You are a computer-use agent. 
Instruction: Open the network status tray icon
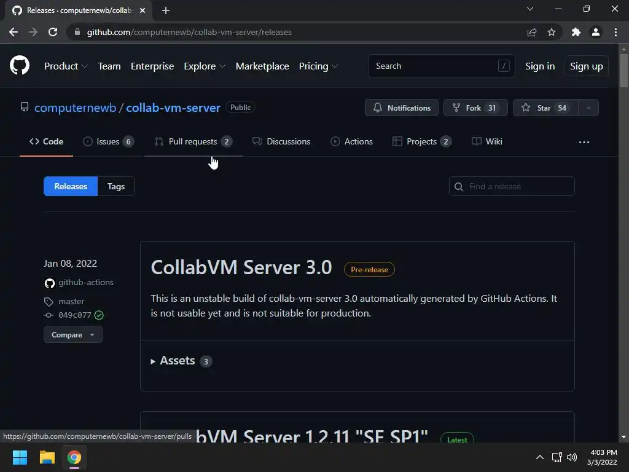[x=557, y=457]
